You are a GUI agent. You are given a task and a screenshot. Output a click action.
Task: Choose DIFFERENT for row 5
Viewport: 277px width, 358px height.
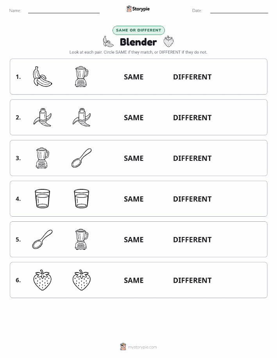pos(192,239)
